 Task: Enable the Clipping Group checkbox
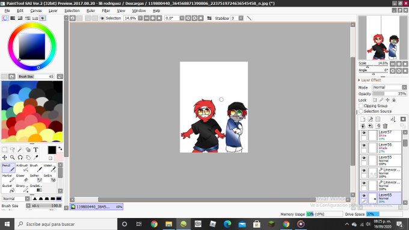(361, 106)
